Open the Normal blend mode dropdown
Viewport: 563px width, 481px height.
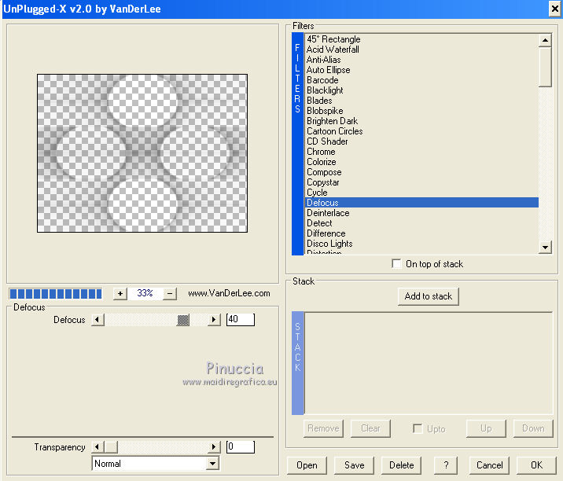(212, 464)
